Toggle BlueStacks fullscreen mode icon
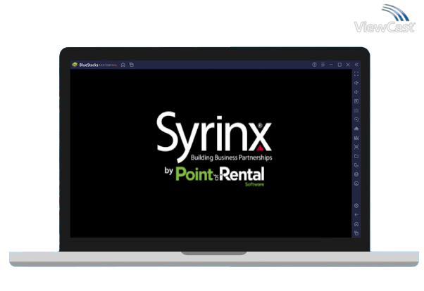This screenshot has width=424, height=291. (356, 74)
